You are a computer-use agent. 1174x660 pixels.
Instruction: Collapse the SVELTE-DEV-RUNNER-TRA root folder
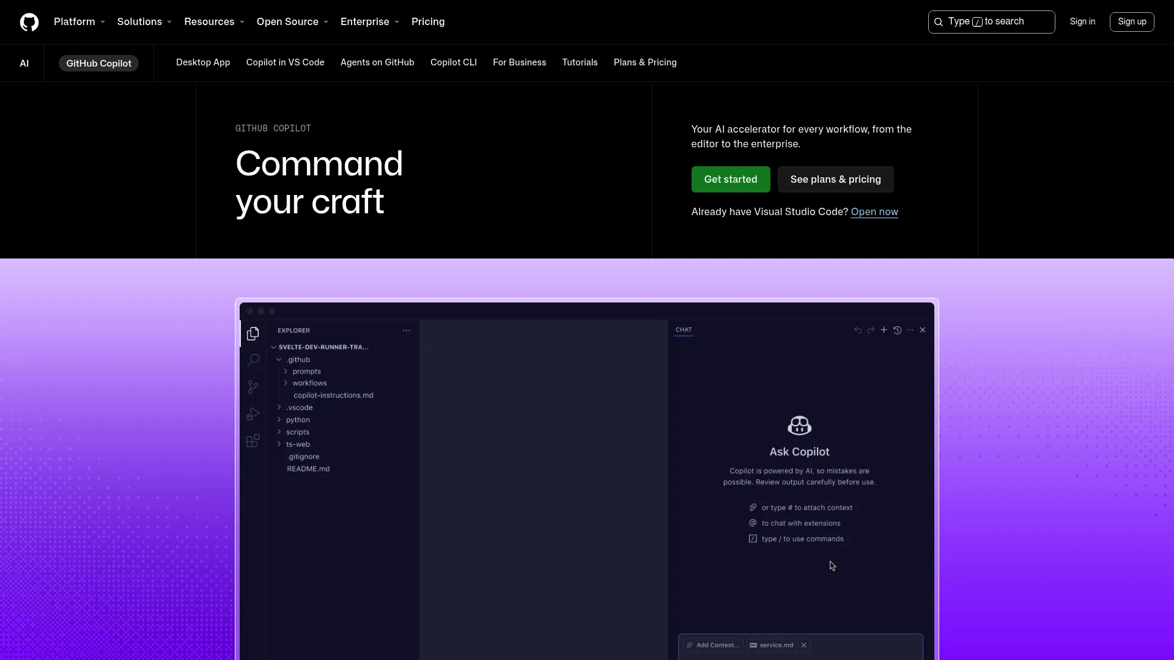(x=274, y=347)
